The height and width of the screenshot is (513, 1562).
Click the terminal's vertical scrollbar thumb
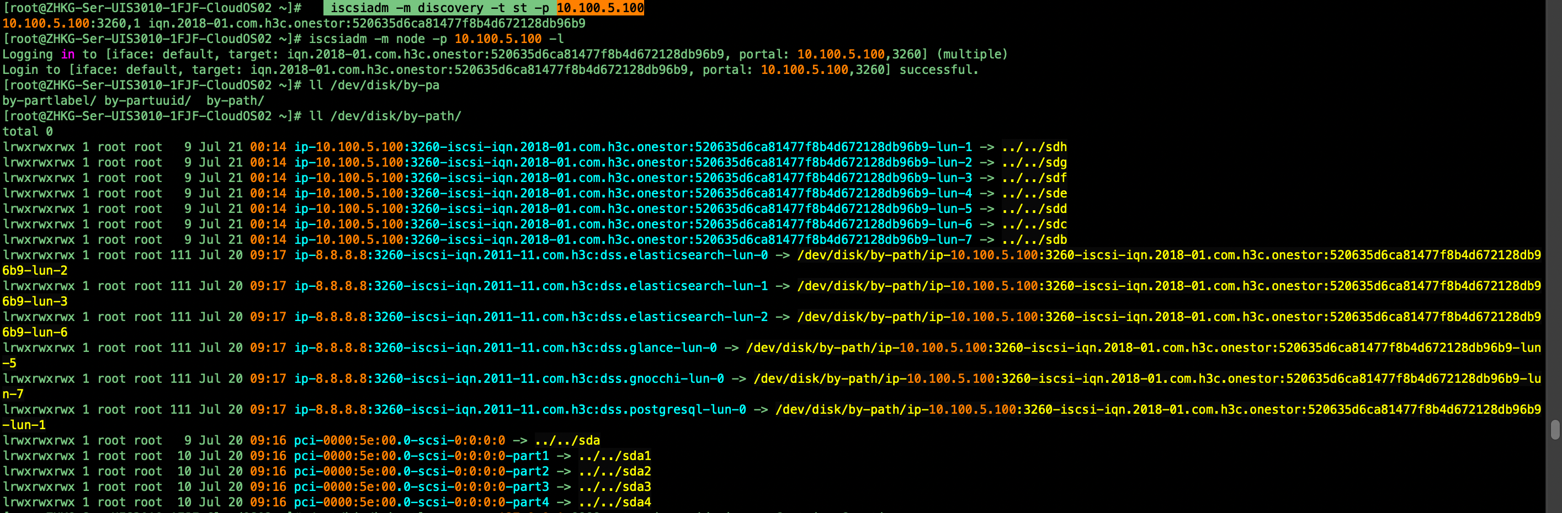point(1555,429)
